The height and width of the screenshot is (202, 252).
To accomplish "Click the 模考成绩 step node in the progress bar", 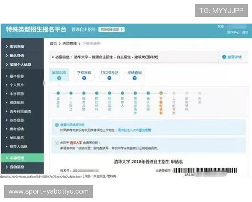I will click(x=84, y=93).
